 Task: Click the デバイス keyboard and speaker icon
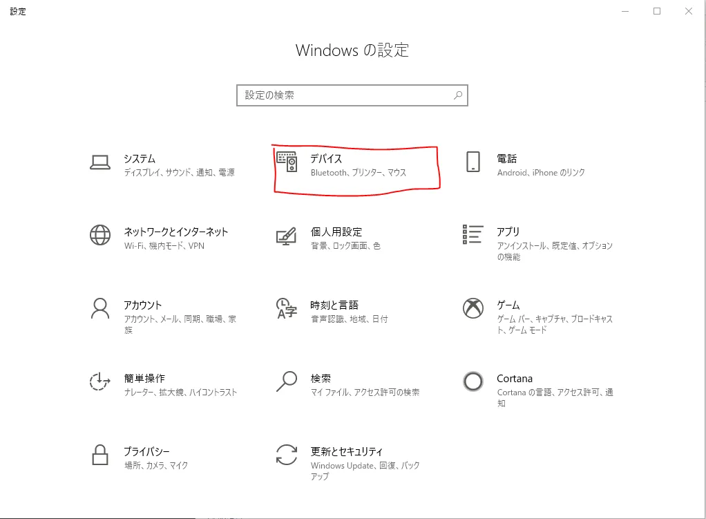pyautogui.click(x=287, y=162)
